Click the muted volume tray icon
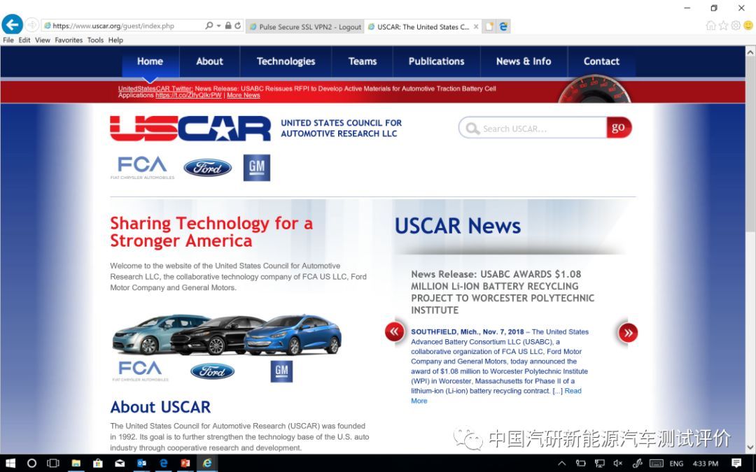This screenshot has width=756, height=472. [x=618, y=464]
